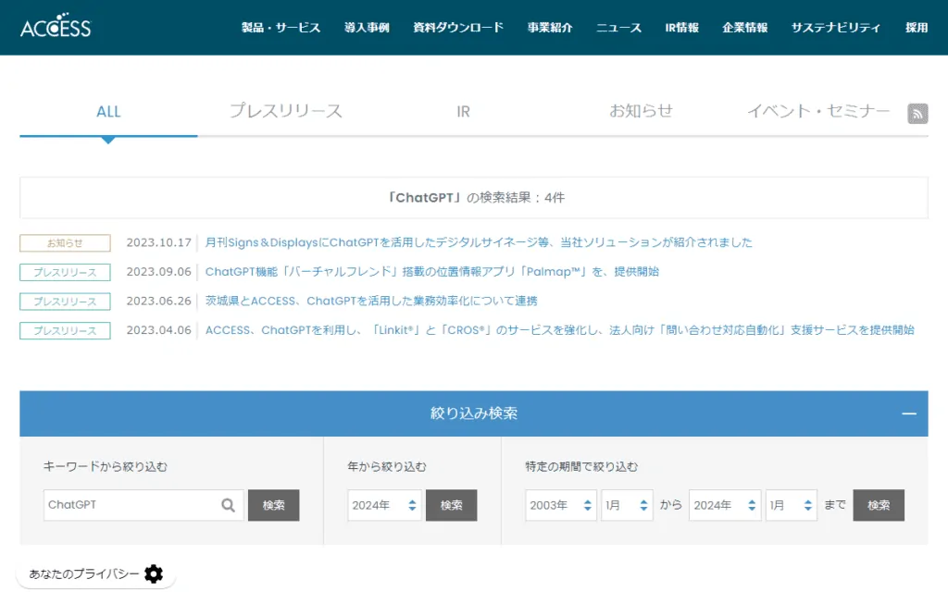This screenshot has height=604, width=948.
Task: Open privacy settings gear icon
Action: point(154,573)
